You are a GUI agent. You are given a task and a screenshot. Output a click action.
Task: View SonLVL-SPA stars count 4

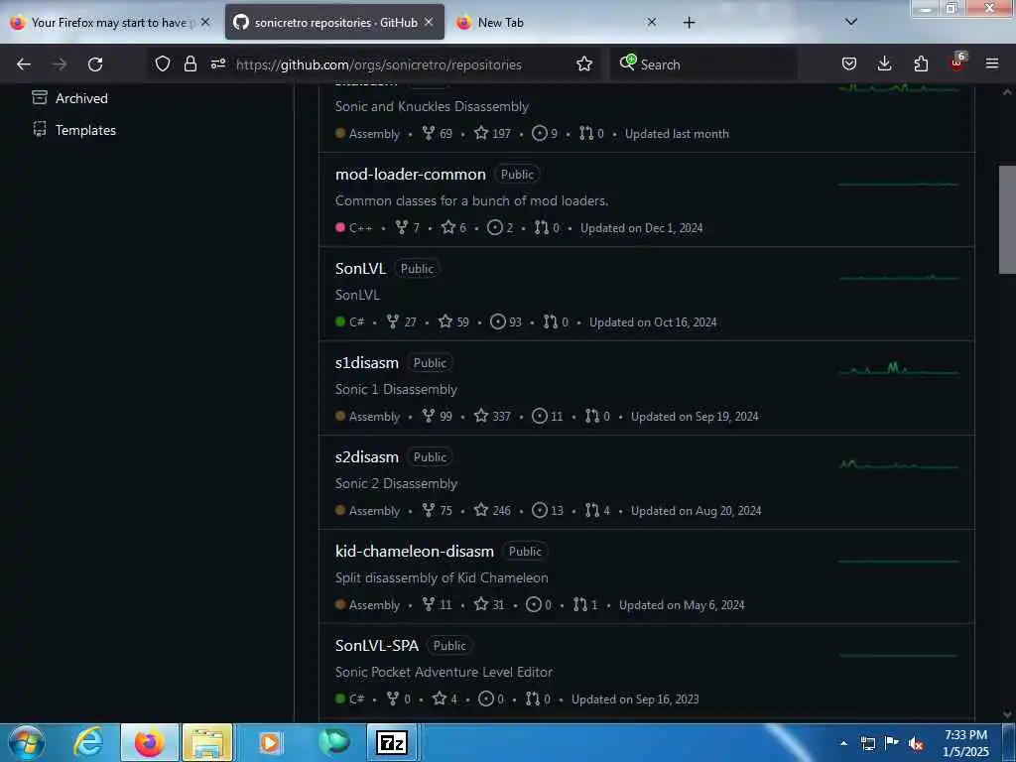tap(444, 698)
